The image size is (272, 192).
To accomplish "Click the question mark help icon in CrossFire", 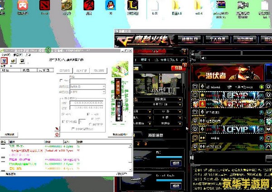I will (184, 51).
